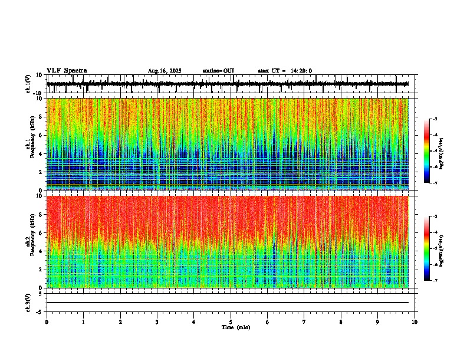Click the '2' tick on ch.1 frequency axis

41,172
